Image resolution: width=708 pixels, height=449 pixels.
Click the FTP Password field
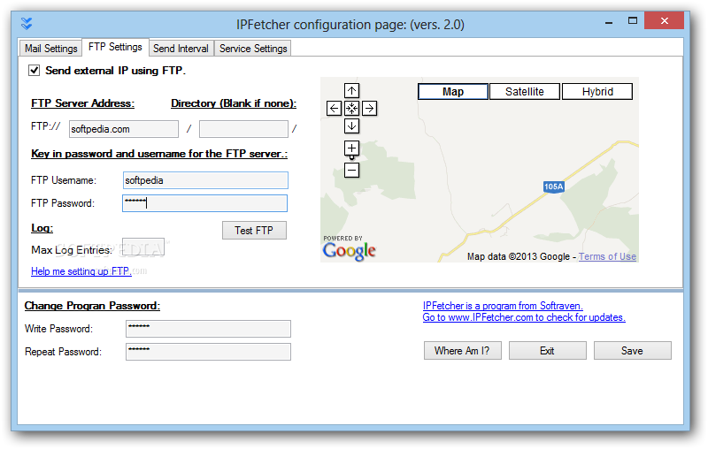point(204,203)
